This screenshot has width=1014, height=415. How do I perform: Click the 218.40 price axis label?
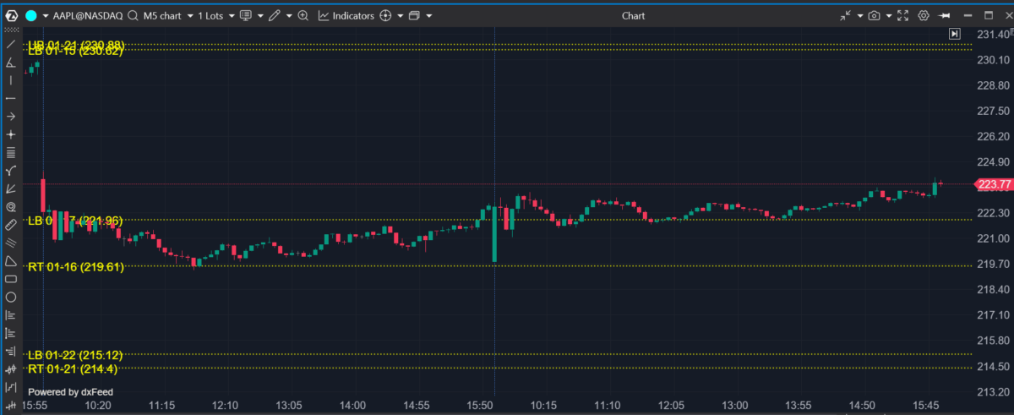[x=994, y=290]
